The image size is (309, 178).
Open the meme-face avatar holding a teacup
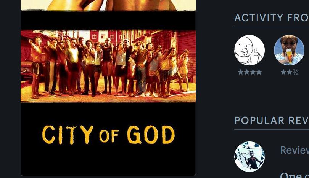249,50
